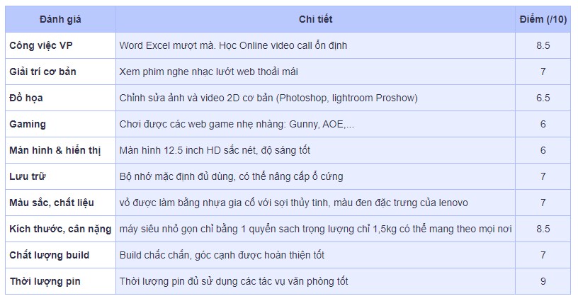Click the Photoshop, Lightroom Proshow detail cell

268,98
